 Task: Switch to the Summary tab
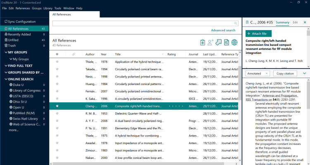pos(282,22)
